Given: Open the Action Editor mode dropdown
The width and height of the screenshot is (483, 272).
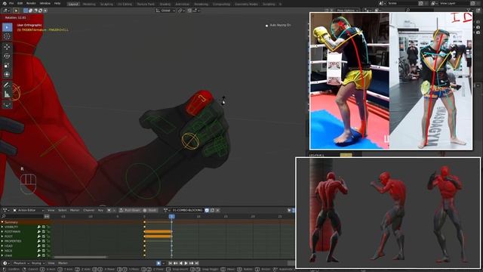Looking at the screenshot, I should (29, 210).
